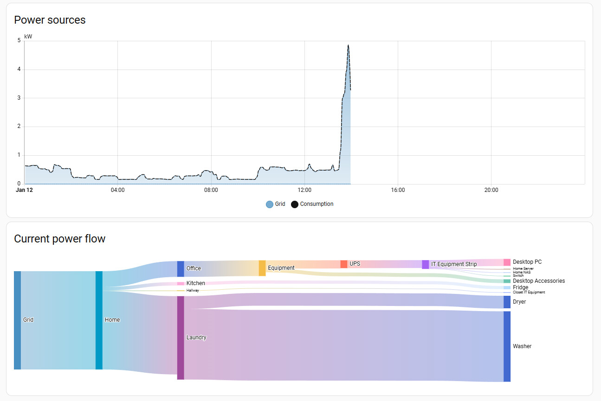Click the Desktop PC device node
This screenshot has width=601, height=401.
[507, 262]
